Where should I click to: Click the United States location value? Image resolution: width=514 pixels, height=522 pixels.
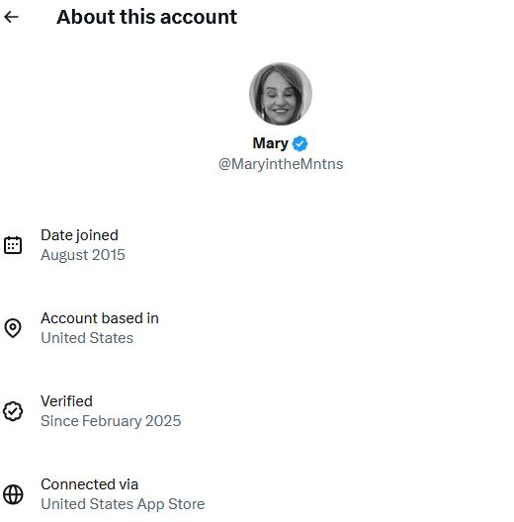click(87, 338)
